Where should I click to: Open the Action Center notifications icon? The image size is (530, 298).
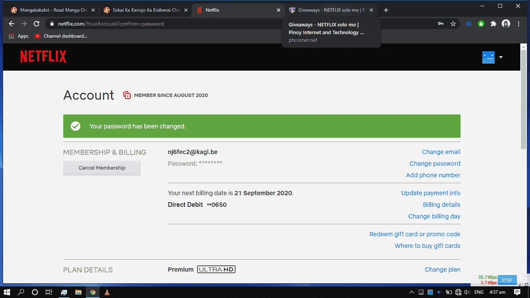tap(517, 292)
